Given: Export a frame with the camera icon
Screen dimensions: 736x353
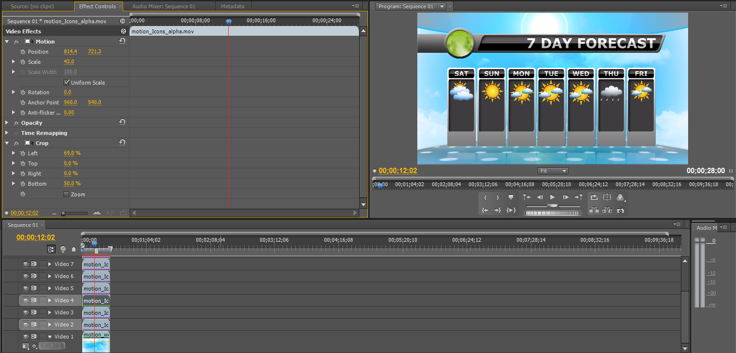Looking at the screenshot, I should point(620,210).
